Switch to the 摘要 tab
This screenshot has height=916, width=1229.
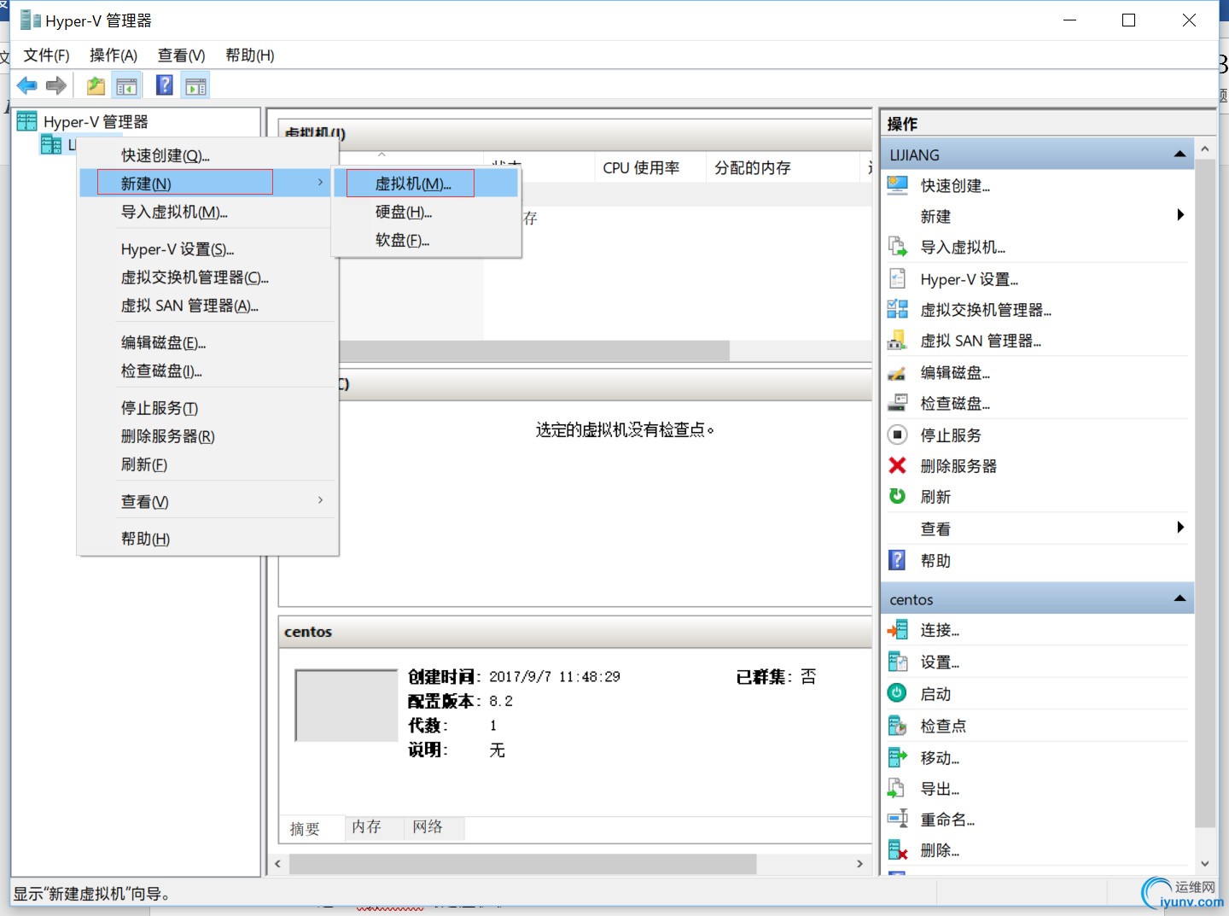click(x=306, y=829)
